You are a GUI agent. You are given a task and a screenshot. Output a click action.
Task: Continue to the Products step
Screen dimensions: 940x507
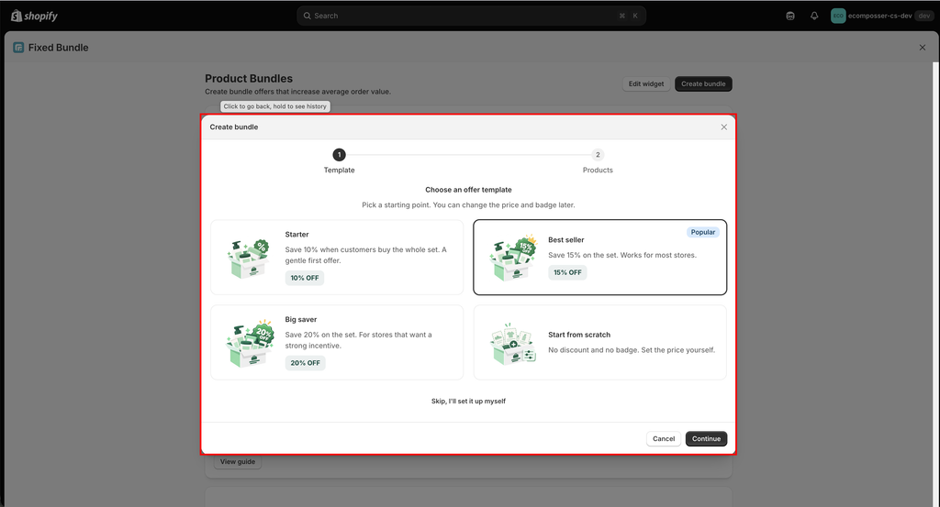pos(706,439)
